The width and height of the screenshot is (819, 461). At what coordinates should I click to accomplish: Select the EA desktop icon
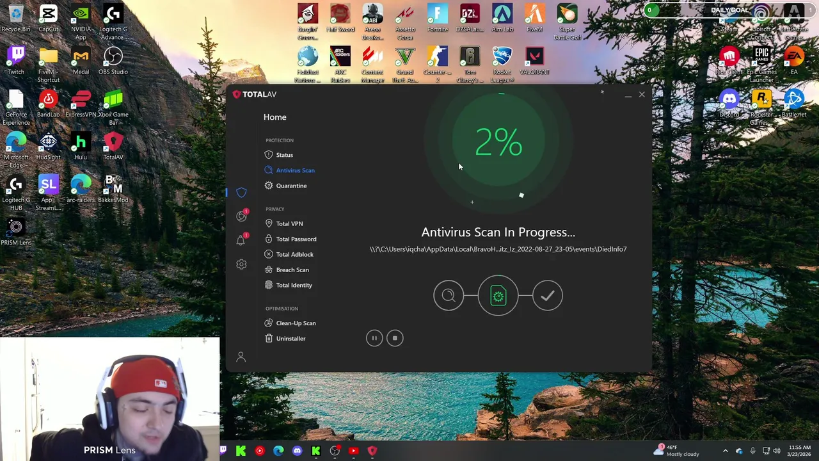click(794, 61)
